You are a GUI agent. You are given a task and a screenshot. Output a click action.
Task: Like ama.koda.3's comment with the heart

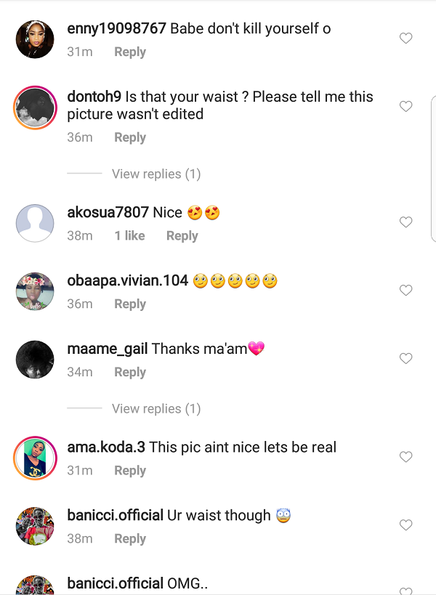[x=405, y=457]
